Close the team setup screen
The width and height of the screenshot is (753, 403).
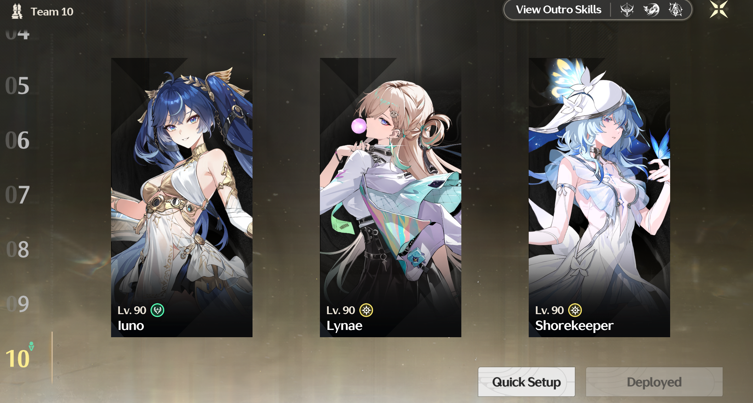point(719,9)
